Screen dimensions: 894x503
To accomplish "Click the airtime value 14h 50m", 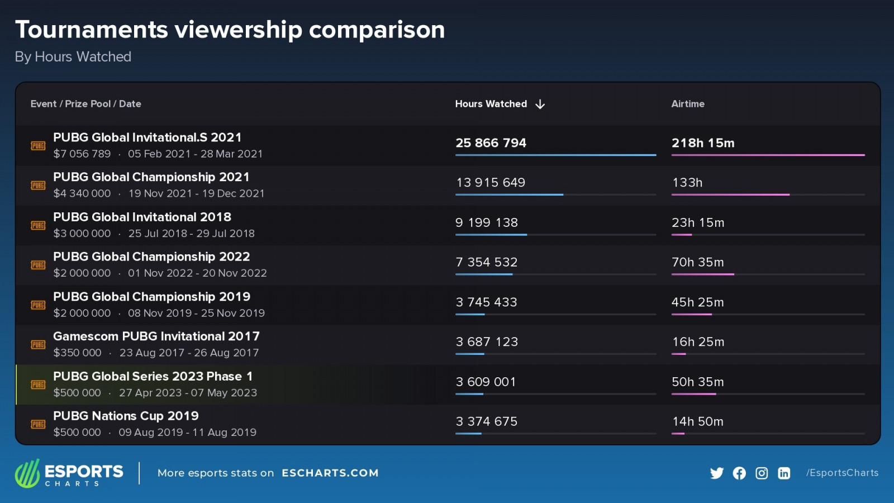I will [698, 422].
